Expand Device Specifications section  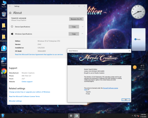[83, 27]
